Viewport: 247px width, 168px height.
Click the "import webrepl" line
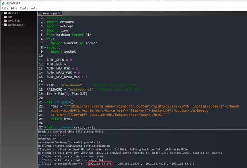(x=60, y=26)
